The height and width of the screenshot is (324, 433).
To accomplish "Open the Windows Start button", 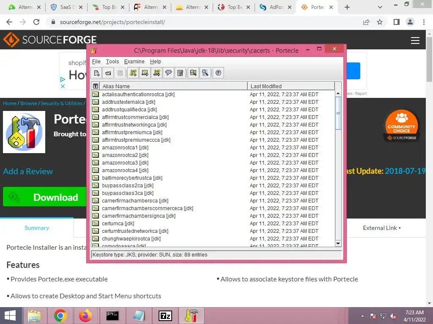I will tap(10, 316).
